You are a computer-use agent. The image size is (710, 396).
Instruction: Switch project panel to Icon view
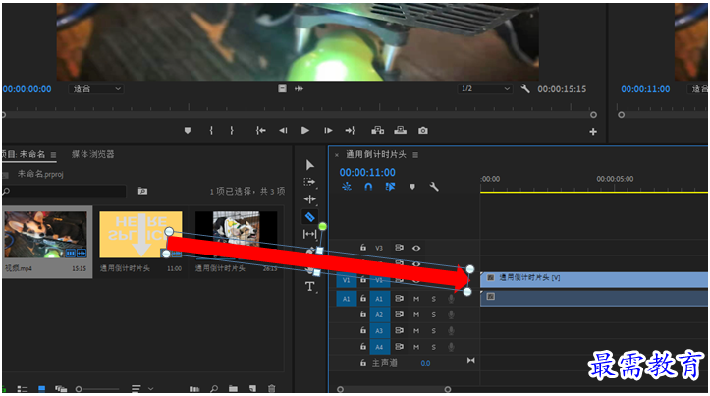(41, 389)
